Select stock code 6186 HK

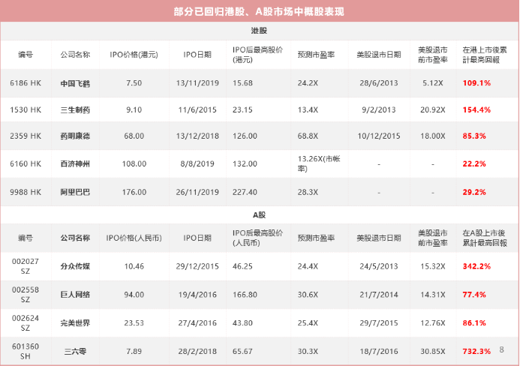(x=26, y=83)
